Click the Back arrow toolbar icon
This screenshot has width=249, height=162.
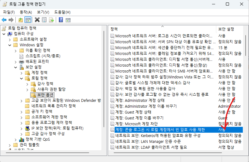(4, 20)
